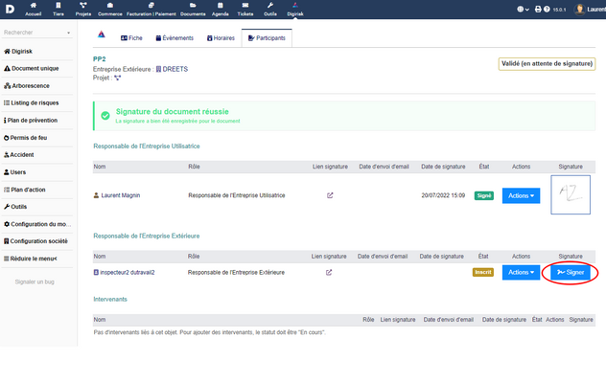Open Plan de prévention in sidebar
This screenshot has height=383, width=606.
pos(31,120)
